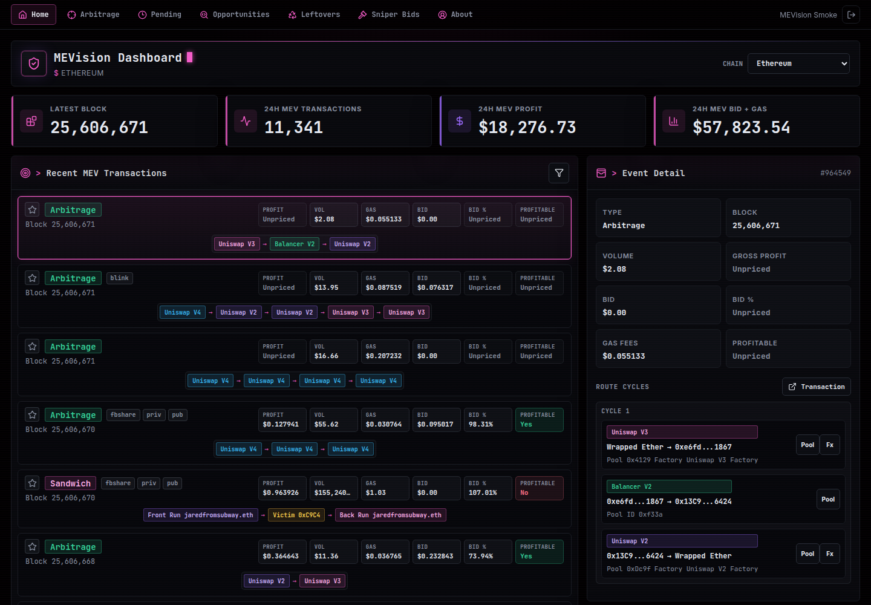
Task: Star the Arbitrage row with volume $2.08
Action: [33, 209]
